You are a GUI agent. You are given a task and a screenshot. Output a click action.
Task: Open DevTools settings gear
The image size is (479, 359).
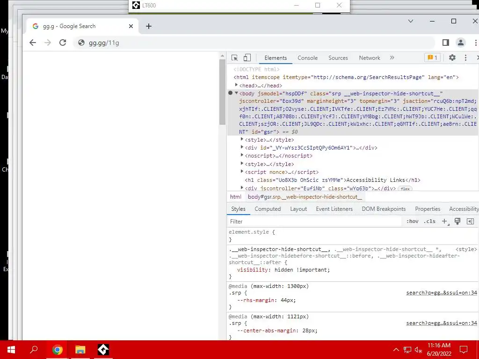(452, 57)
